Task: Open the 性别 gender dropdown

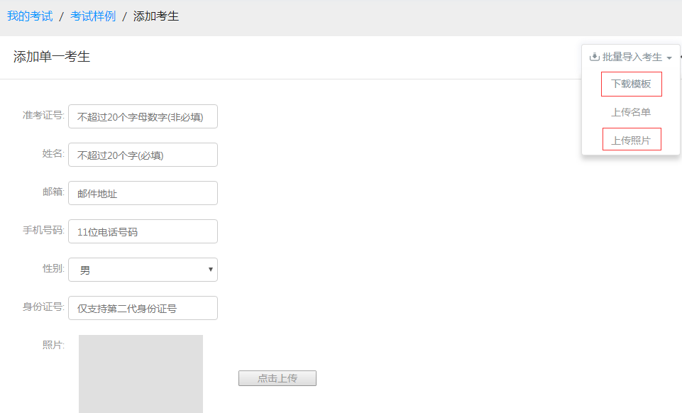Action: (143, 270)
